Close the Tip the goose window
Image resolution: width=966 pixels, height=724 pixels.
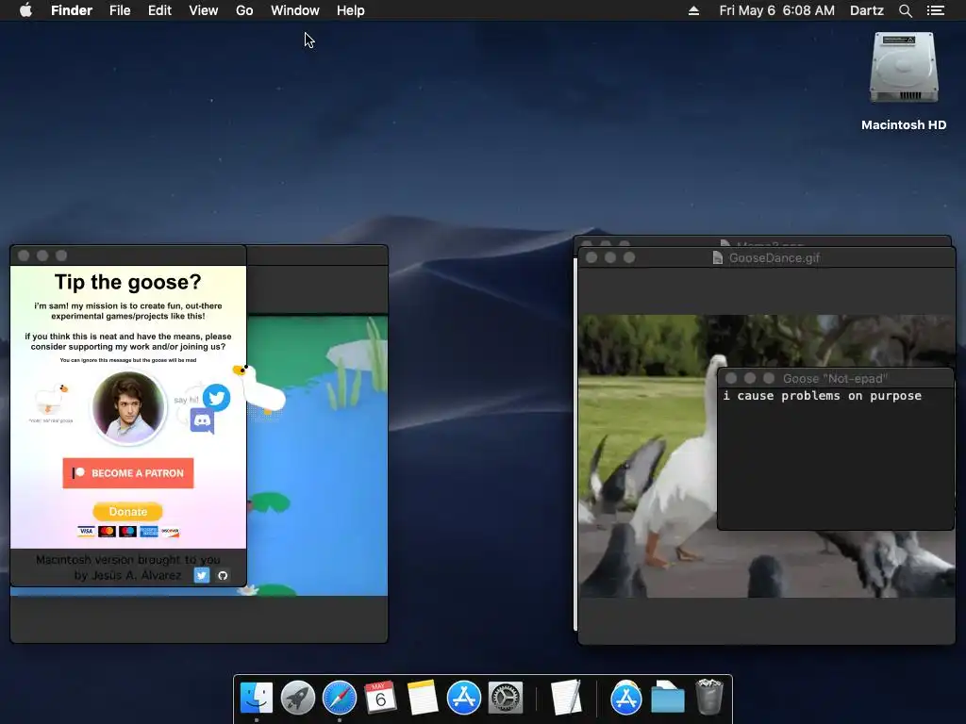tap(24, 255)
